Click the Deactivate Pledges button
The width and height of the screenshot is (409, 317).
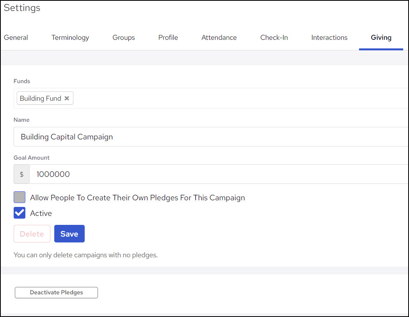point(56,292)
